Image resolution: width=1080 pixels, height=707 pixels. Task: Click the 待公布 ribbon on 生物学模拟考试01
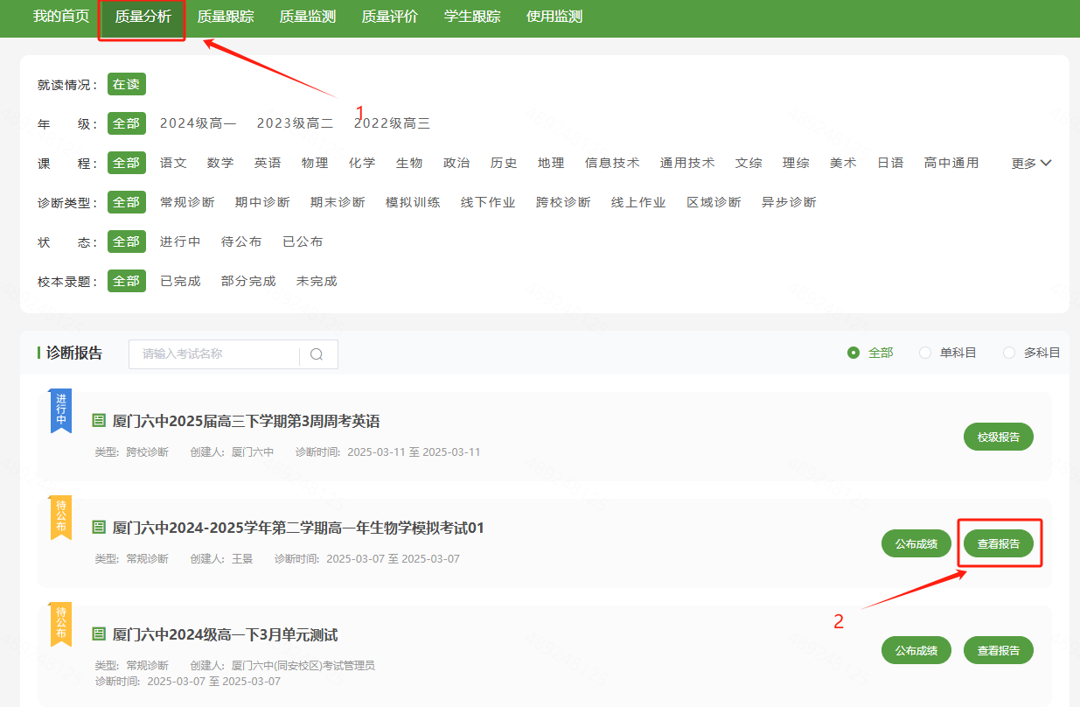pyautogui.click(x=61, y=516)
